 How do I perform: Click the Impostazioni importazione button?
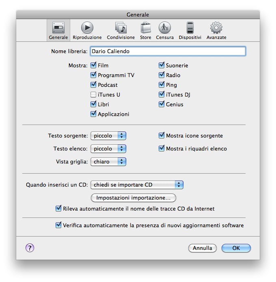click(134, 198)
